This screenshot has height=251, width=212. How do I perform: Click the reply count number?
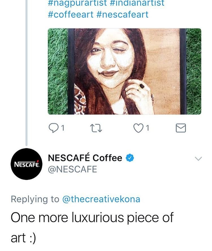tap(62, 129)
